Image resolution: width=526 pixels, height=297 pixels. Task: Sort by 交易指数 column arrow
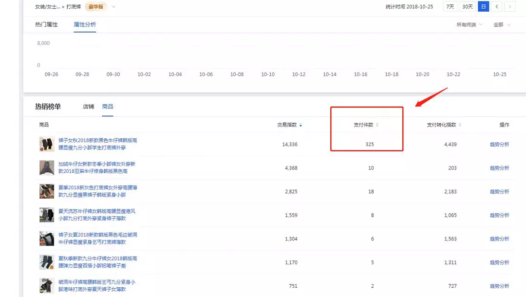point(301,125)
